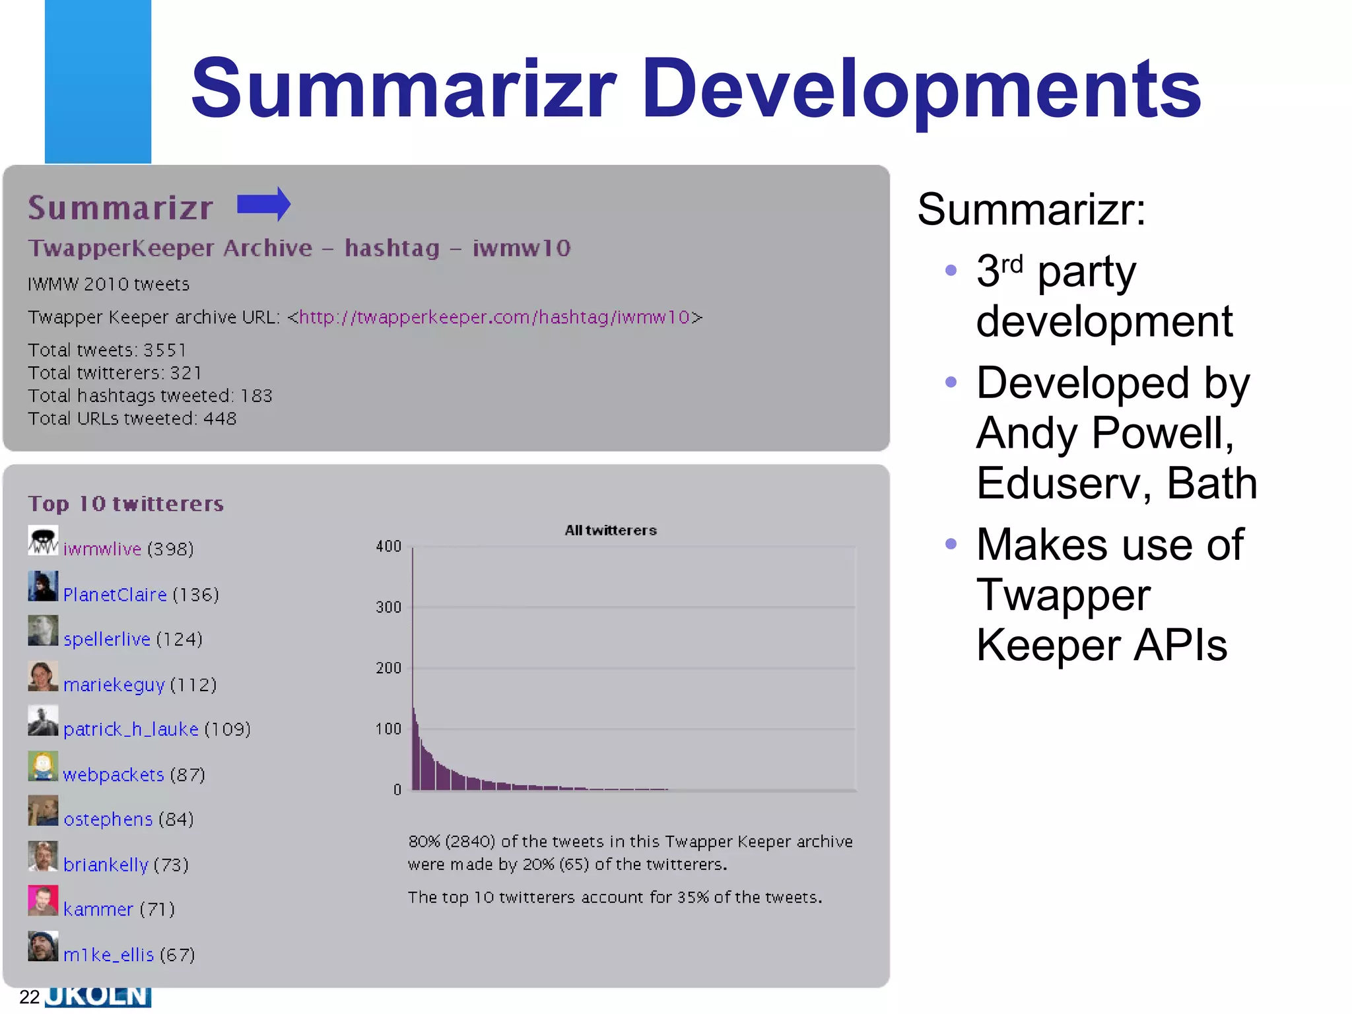The width and height of the screenshot is (1352, 1014).
Task: Click the Top 10 twitterers heading
Action: coord(125,504)
